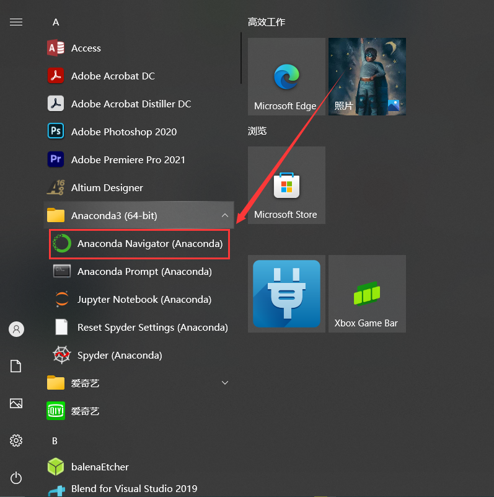The height and width of the screenshot is (497, 494).
Task: Open the Xbox Game Bar tile
Action: click(x=367, y=294)
